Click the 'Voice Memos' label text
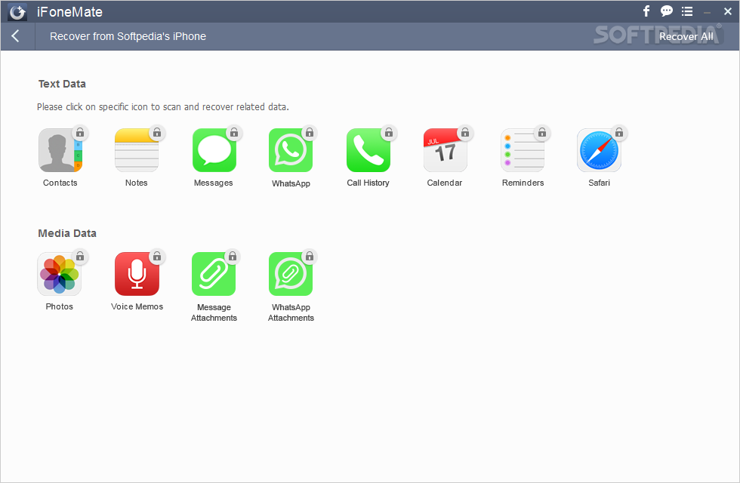The height and width of the screenshot is (483, 740). pyautogui.click(x=137, y=306)
